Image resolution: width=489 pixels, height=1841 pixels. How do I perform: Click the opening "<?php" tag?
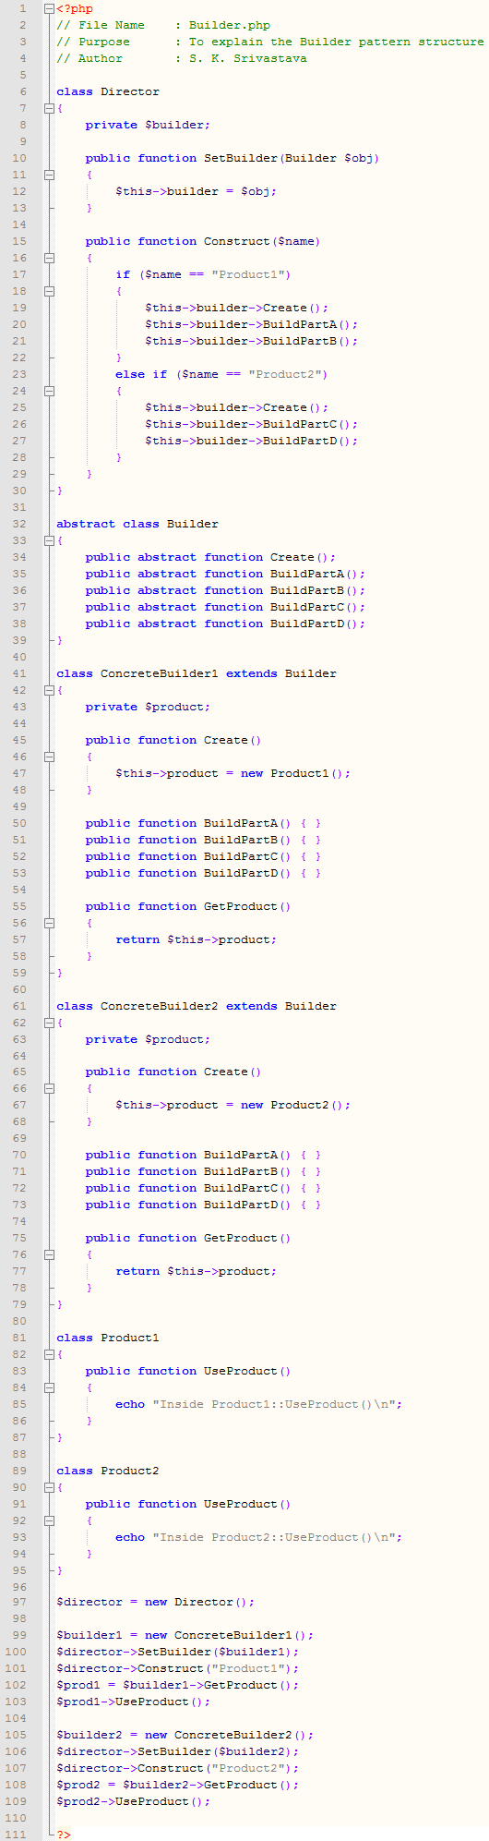(x=75, y=8)
